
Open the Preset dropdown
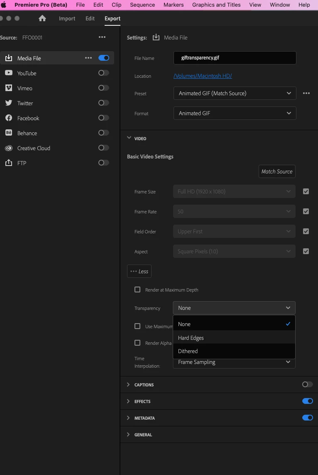pyautogui.click(x=235, y=93)
